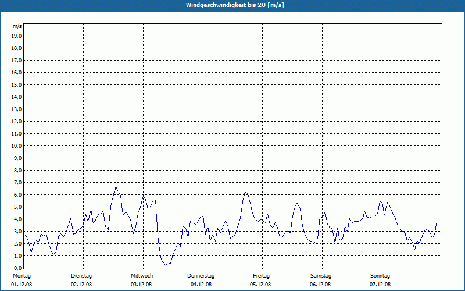The height and width of the screenshot is (291, 465).
Task: Click the 7,0 y-axis label
Action: (17, 183)
